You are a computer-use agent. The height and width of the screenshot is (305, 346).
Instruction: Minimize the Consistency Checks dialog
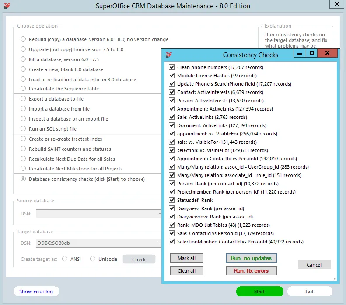pyautogui.click(x=299, y=53)
